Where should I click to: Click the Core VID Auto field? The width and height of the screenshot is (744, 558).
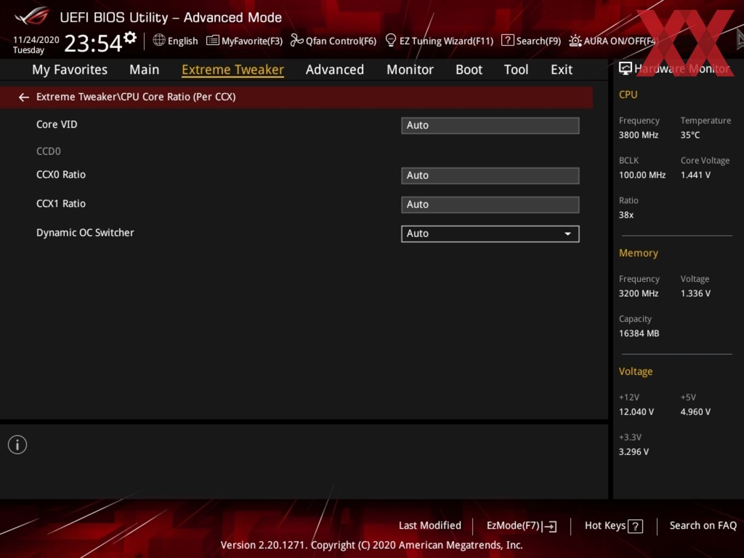[x=490, y=125]
